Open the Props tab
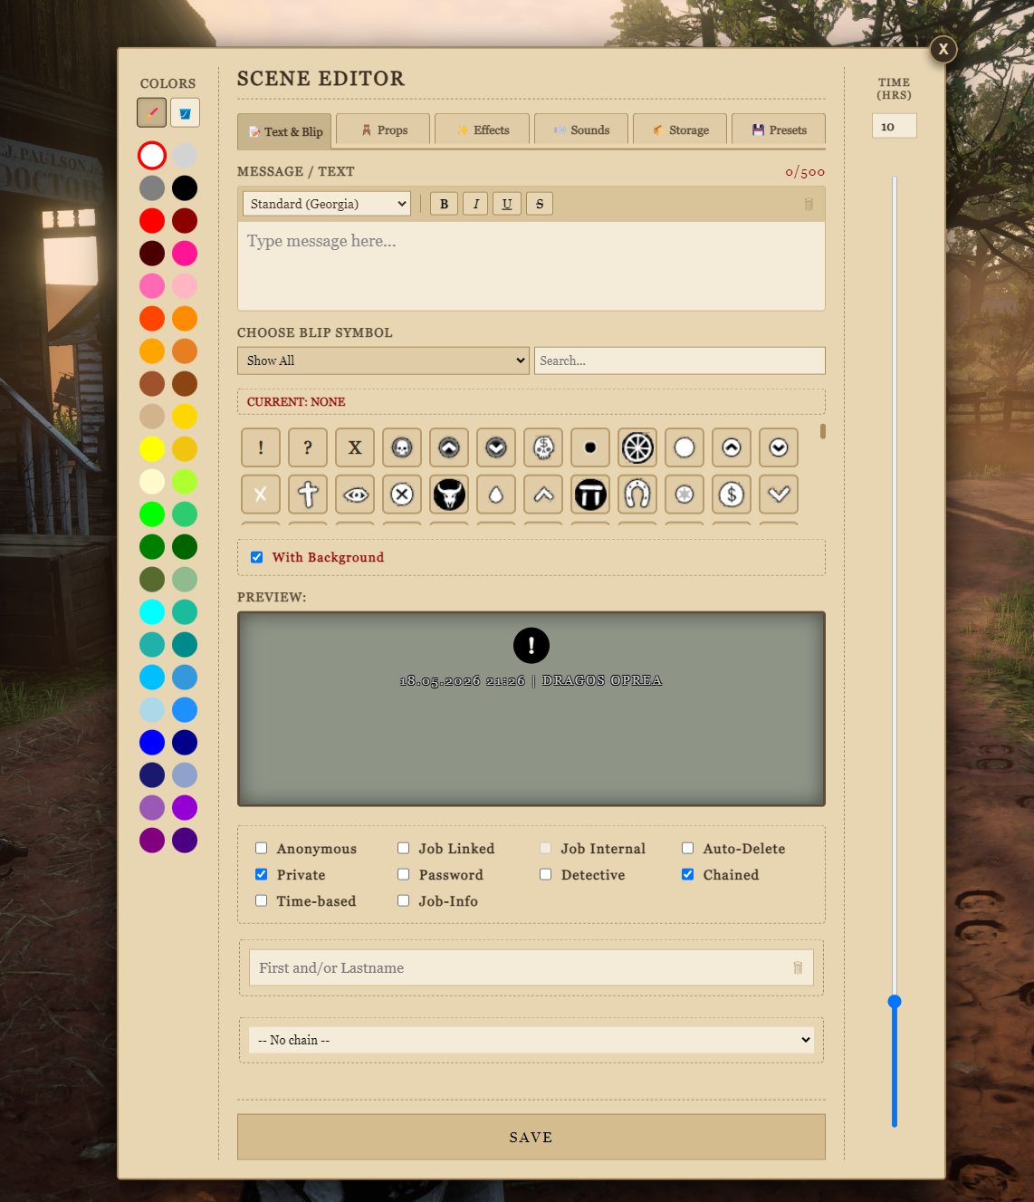Viewport: 1034px width, 1202px height. [385, 130]
